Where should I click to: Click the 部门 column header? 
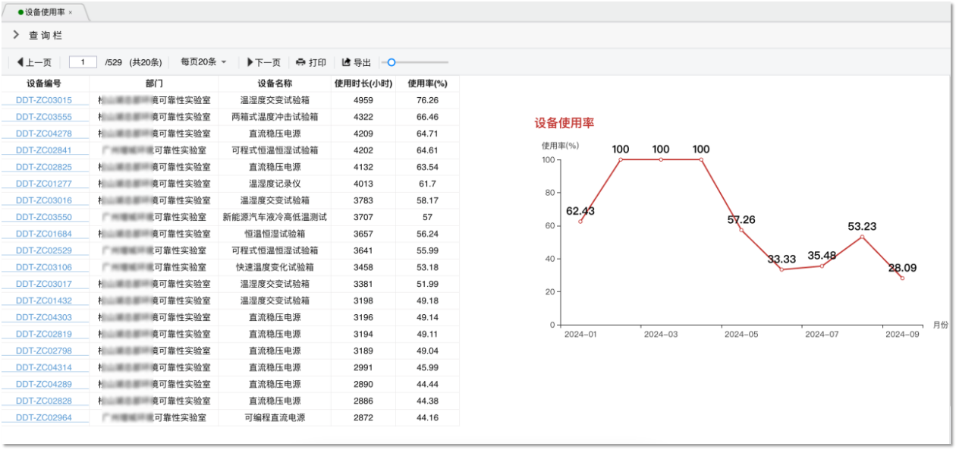click(154, 83)
